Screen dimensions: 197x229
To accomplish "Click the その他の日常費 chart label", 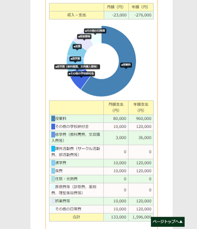I will [x=95, y=31].
